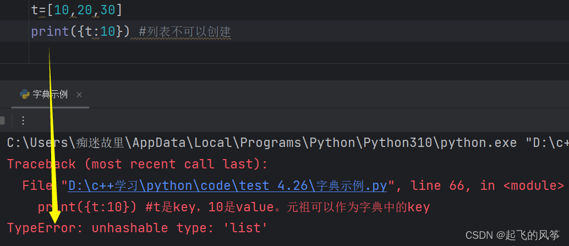The image size is (569, 246).
Task: Click the comment #列表不可以创建
Action: pyautogui.click(x=185, y=32)
